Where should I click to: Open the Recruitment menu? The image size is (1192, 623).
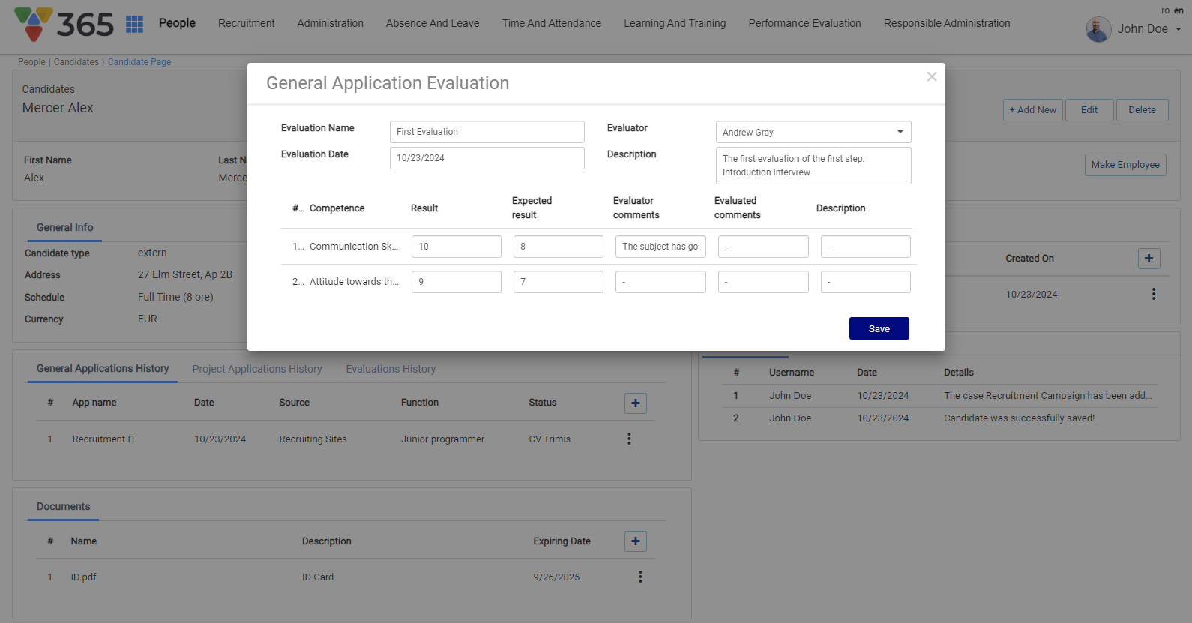pyautogui.click(x=246, y=23)
